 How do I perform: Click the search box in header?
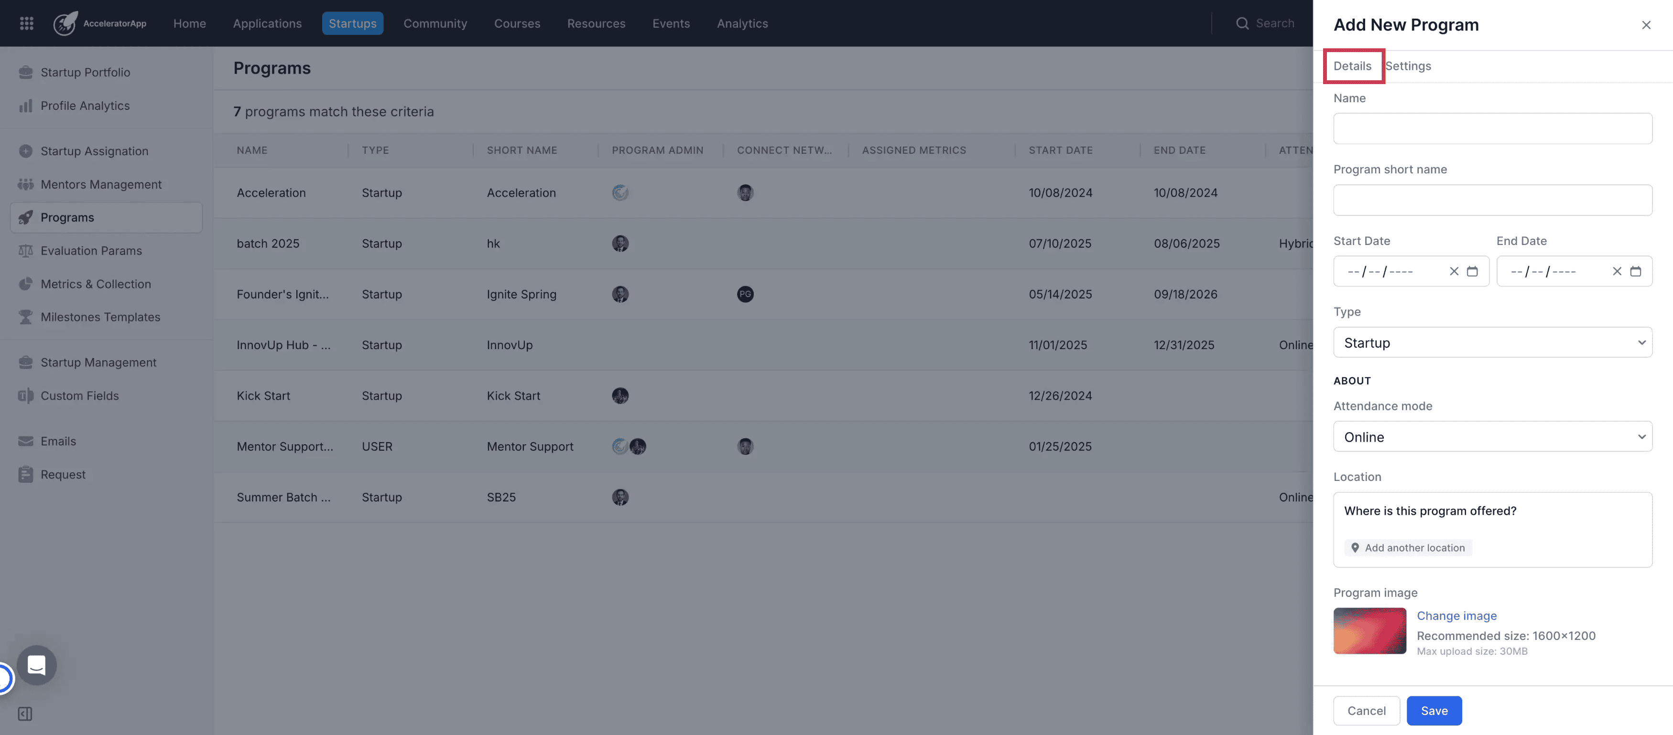pos(1264,23)
